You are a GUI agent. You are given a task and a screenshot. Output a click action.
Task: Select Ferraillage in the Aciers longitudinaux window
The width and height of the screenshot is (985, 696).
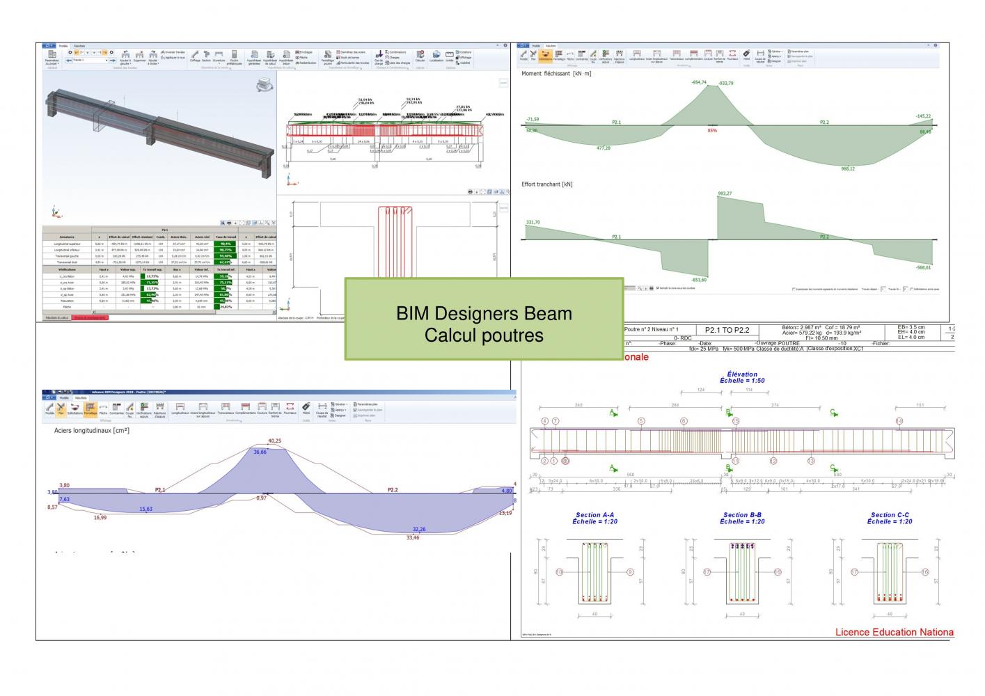click(x=90, y=409)
